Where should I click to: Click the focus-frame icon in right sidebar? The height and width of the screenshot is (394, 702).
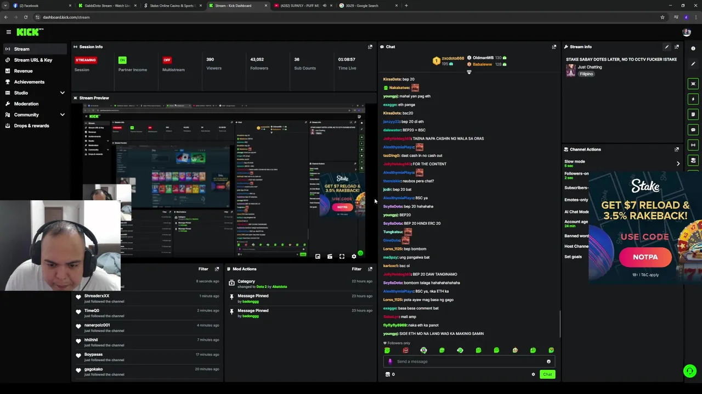click(x=693, y=84)
